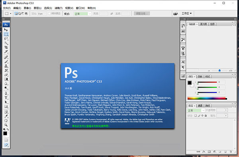Select the History Brush tool
The width and height of the screenshot is (239, 157).
point(6,70)
